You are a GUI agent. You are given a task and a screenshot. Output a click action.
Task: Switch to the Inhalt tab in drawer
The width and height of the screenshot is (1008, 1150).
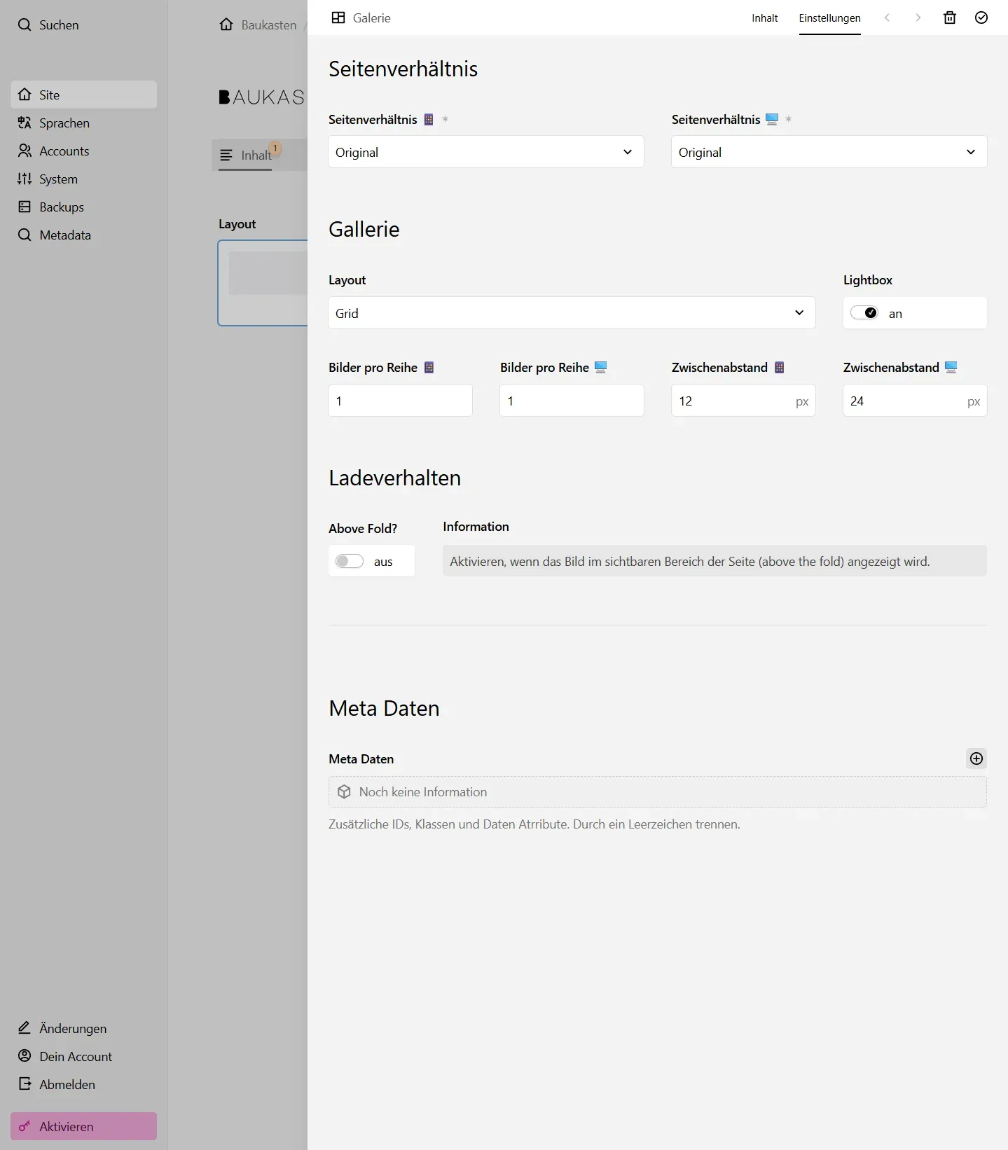coord(764,18)
